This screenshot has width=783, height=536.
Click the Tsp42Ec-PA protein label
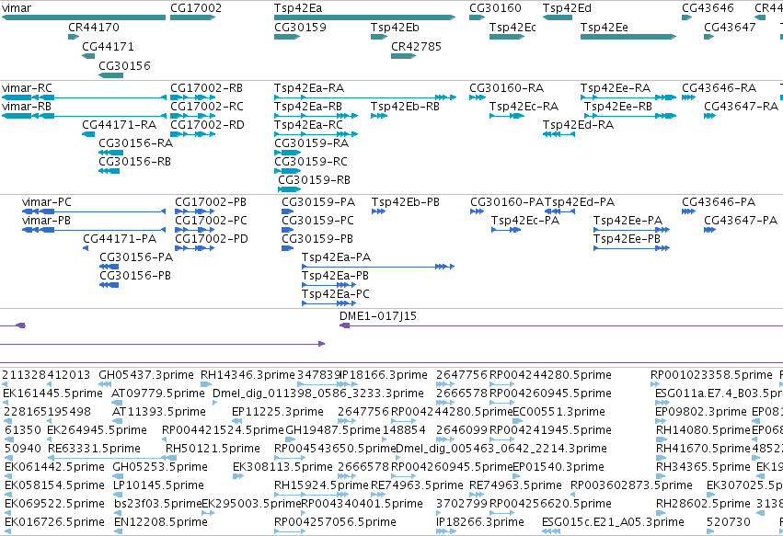(525, 221)
